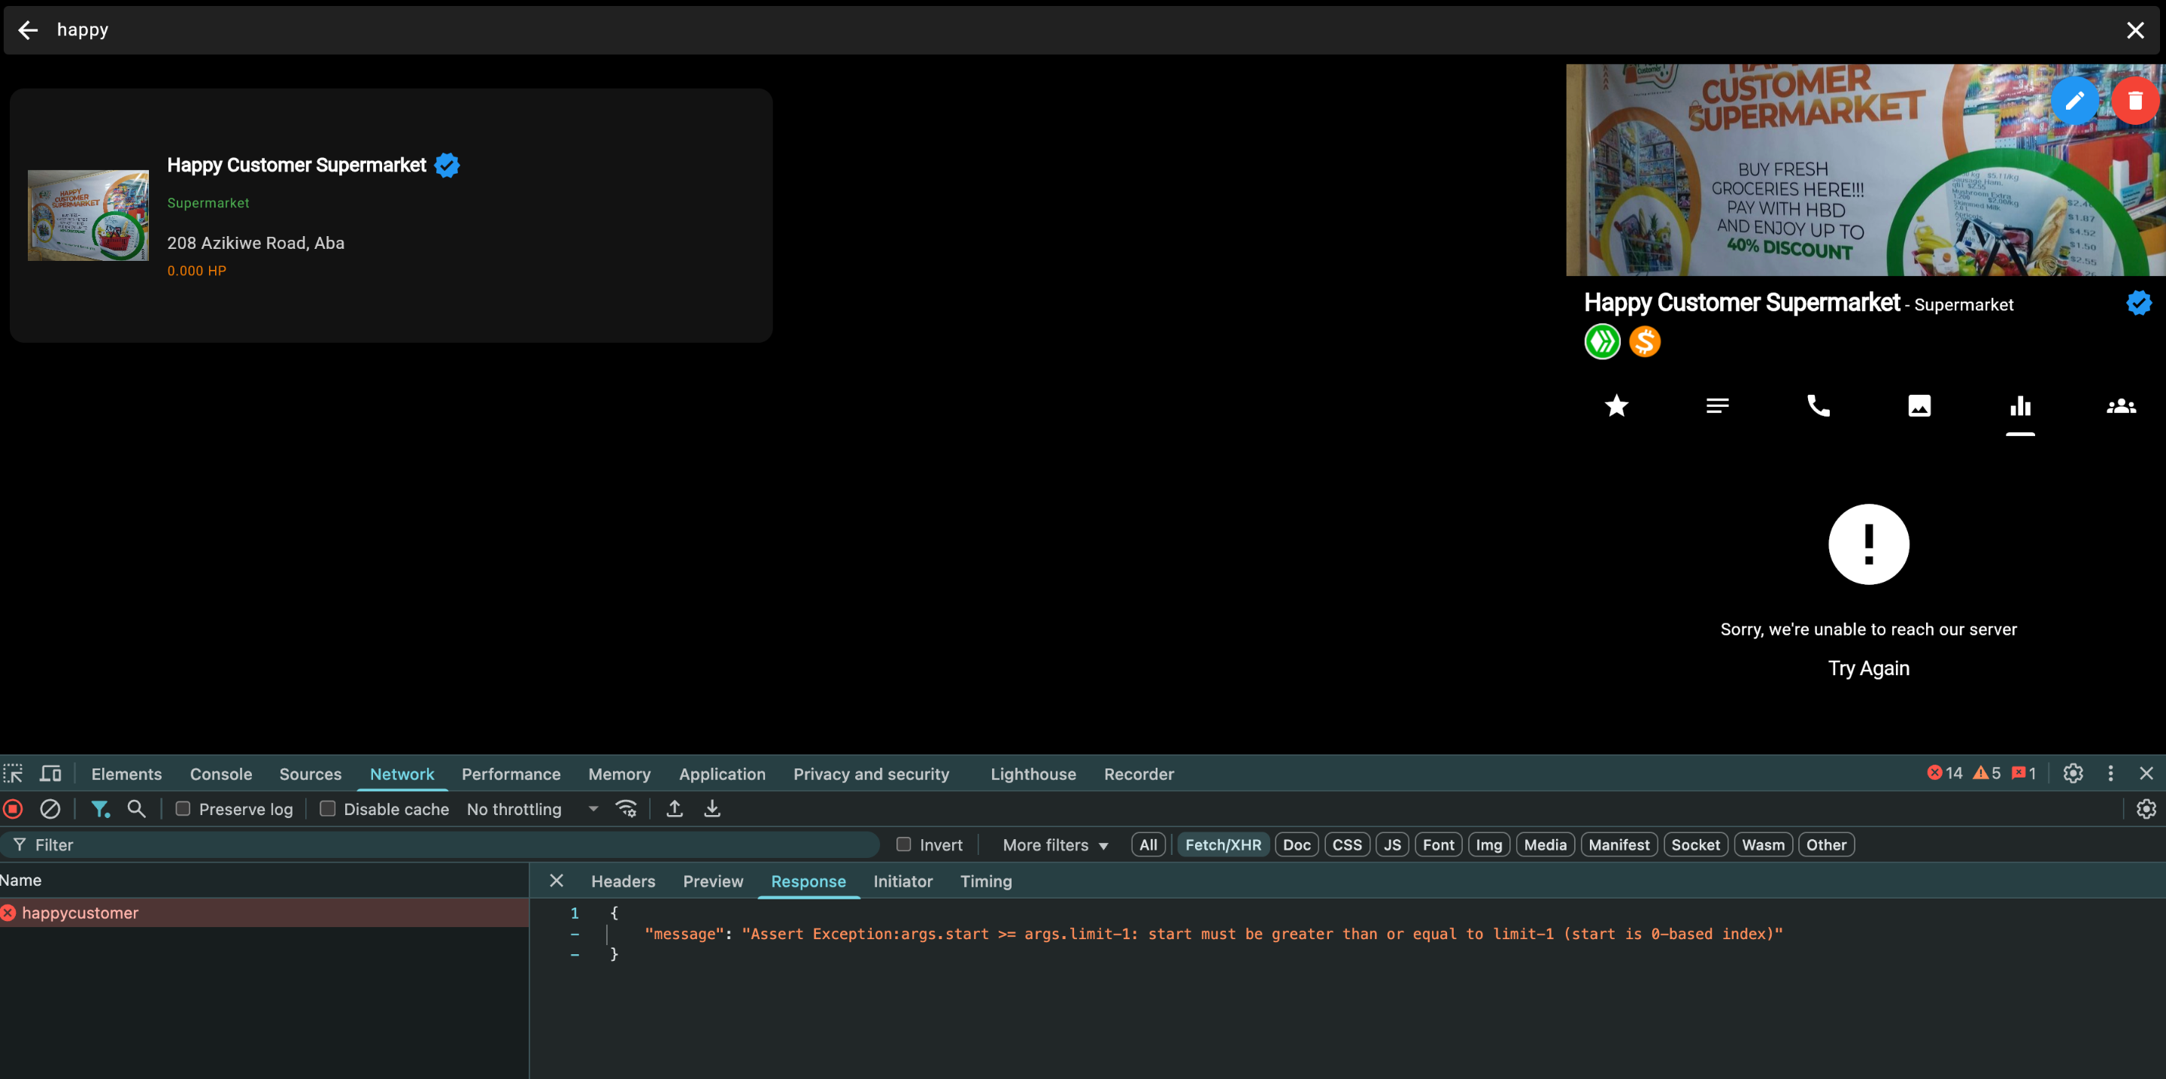Click the export HAR download icon
The height and width of the screenshot is (1079, 2166).
point(711,809)
